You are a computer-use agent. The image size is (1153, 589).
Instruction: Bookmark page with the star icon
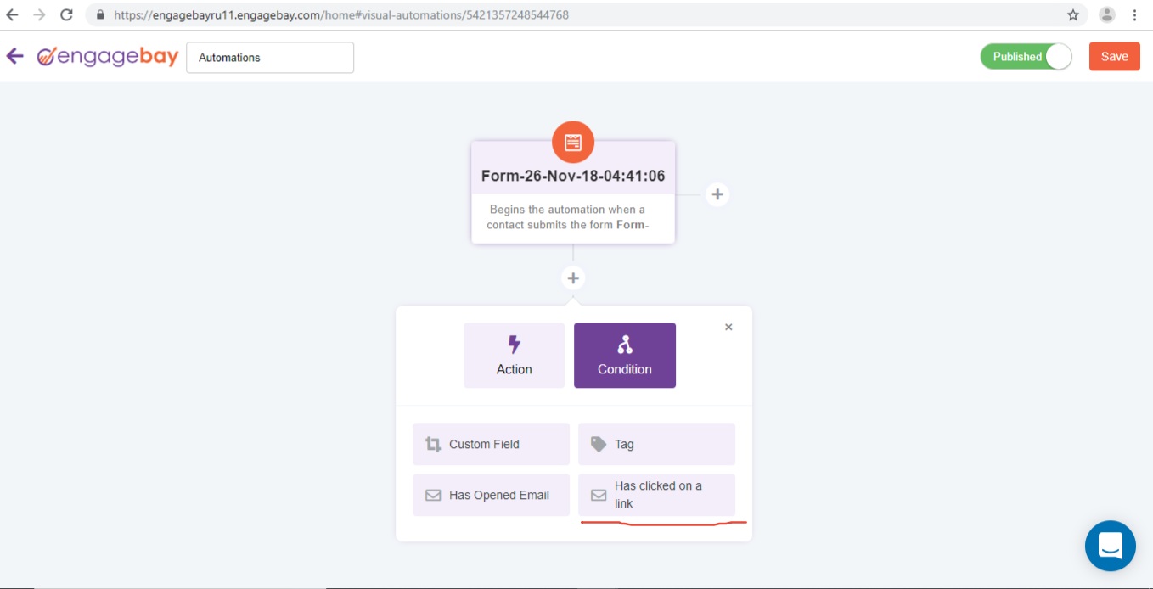tap(1073, 15)
